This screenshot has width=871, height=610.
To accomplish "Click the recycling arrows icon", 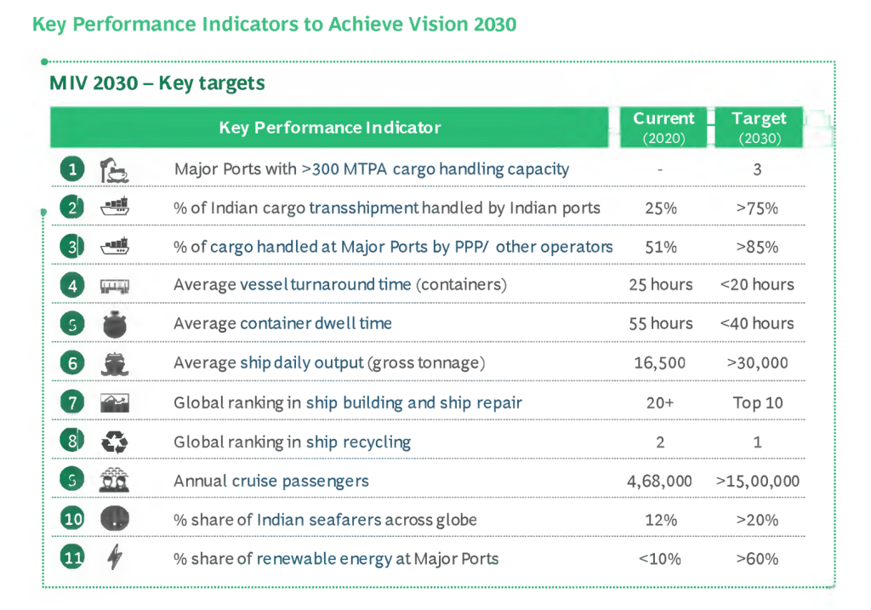I will (113, 442).
